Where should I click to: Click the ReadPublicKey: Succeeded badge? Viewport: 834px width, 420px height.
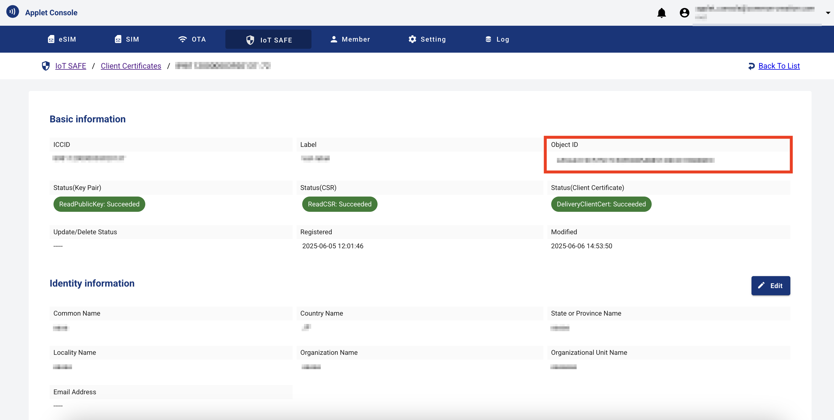pyautogui.click(x=100, y=204)
